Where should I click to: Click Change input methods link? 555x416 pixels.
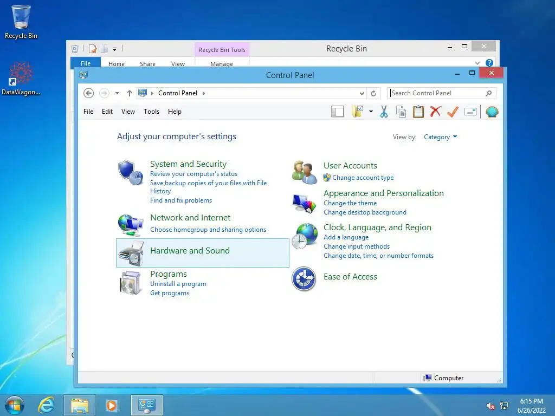(357, 246)
